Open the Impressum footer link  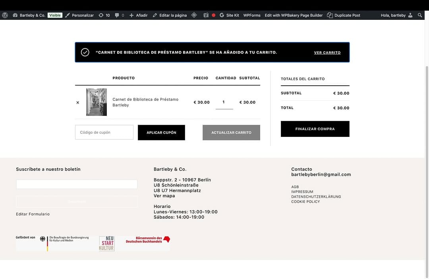point(302,192)
